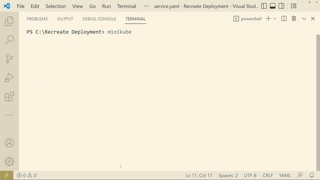Change language mode via YAML

click(285, 175)
